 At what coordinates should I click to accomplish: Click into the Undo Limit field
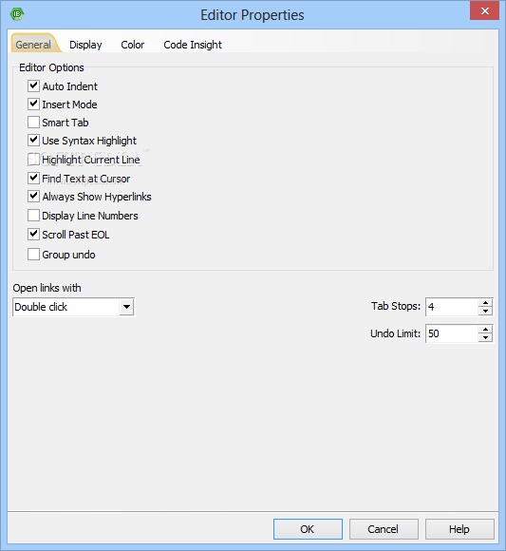[x=452, y=333]
